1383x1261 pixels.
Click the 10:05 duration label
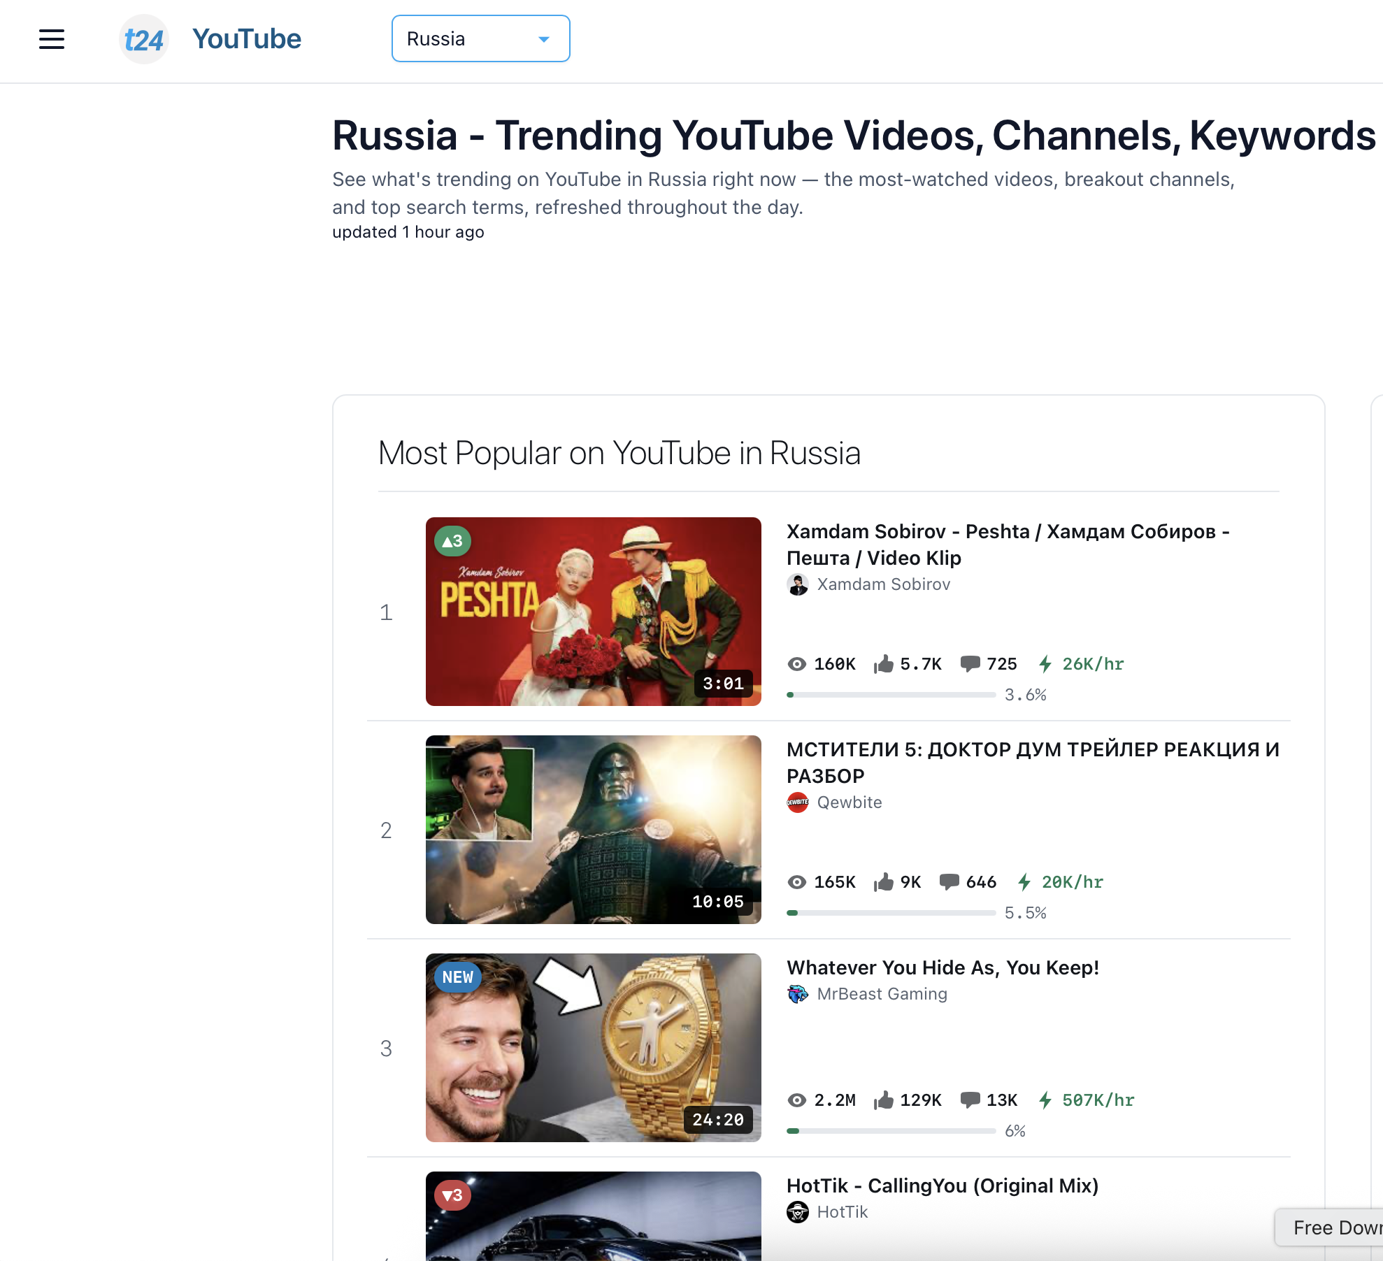point(718,902)
